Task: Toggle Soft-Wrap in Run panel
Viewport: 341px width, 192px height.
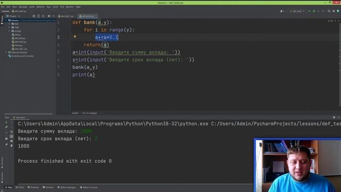Action: pyautogui.click(x=12, y=132)
